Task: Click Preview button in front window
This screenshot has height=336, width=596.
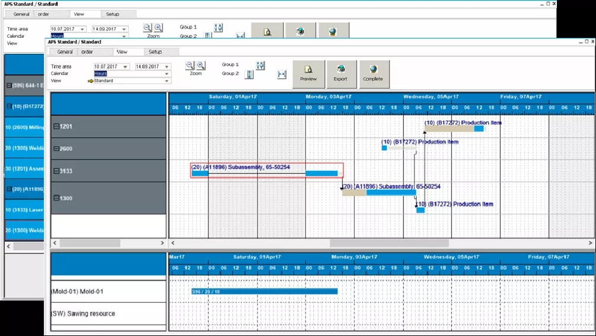Action: pos(308,73)
